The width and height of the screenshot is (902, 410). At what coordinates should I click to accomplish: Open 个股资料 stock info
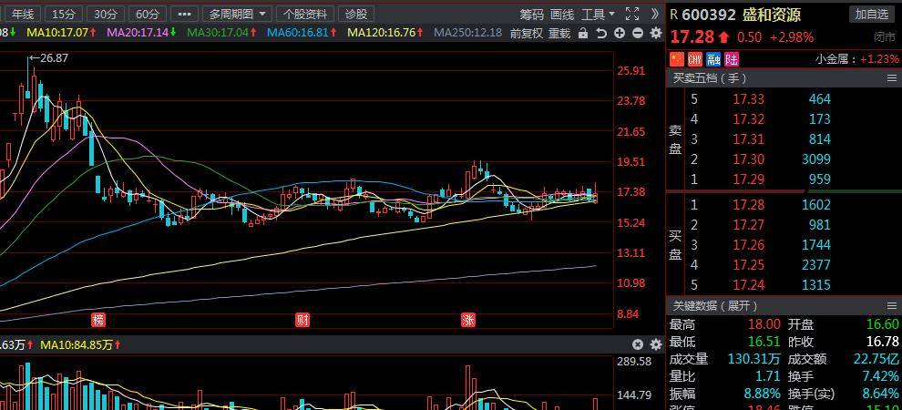pyautogui.click(x=304, y=14)
